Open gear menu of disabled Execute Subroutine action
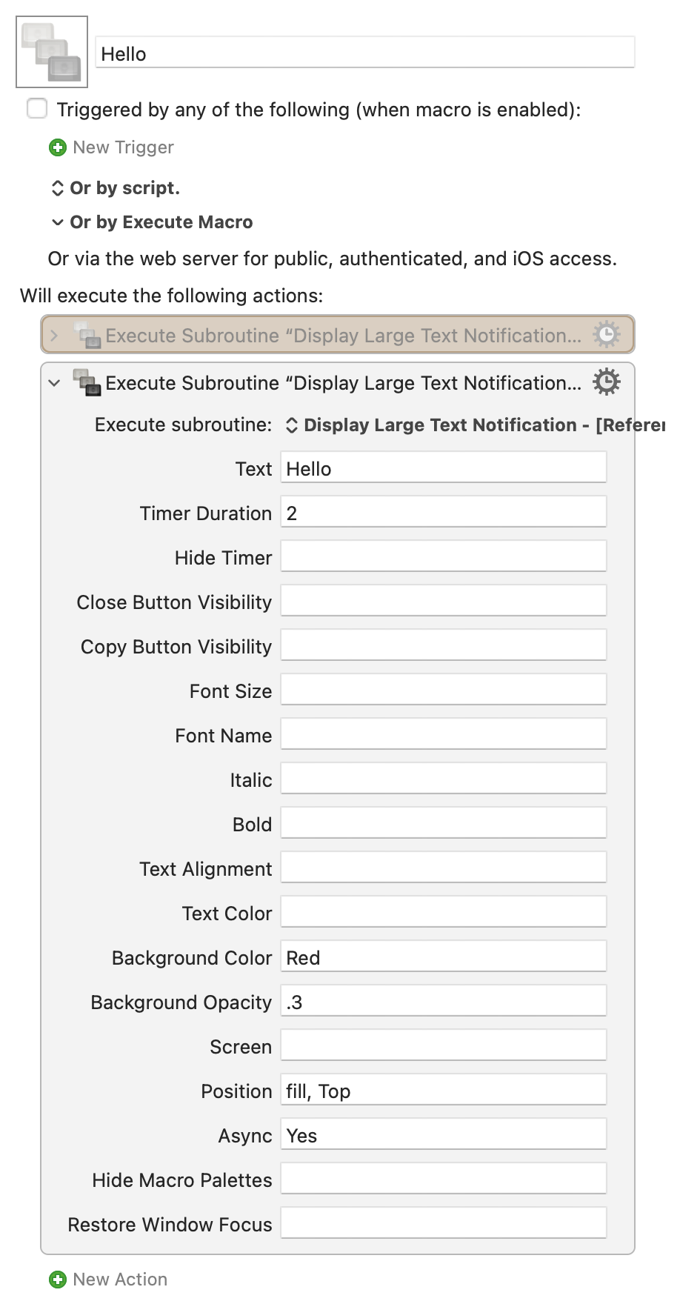Image resolution: width=680 pixels, height=1304 pixels. (606, 335)
